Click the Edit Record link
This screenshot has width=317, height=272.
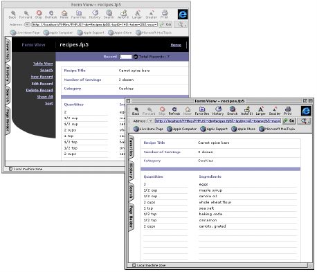tap(42, 84)
